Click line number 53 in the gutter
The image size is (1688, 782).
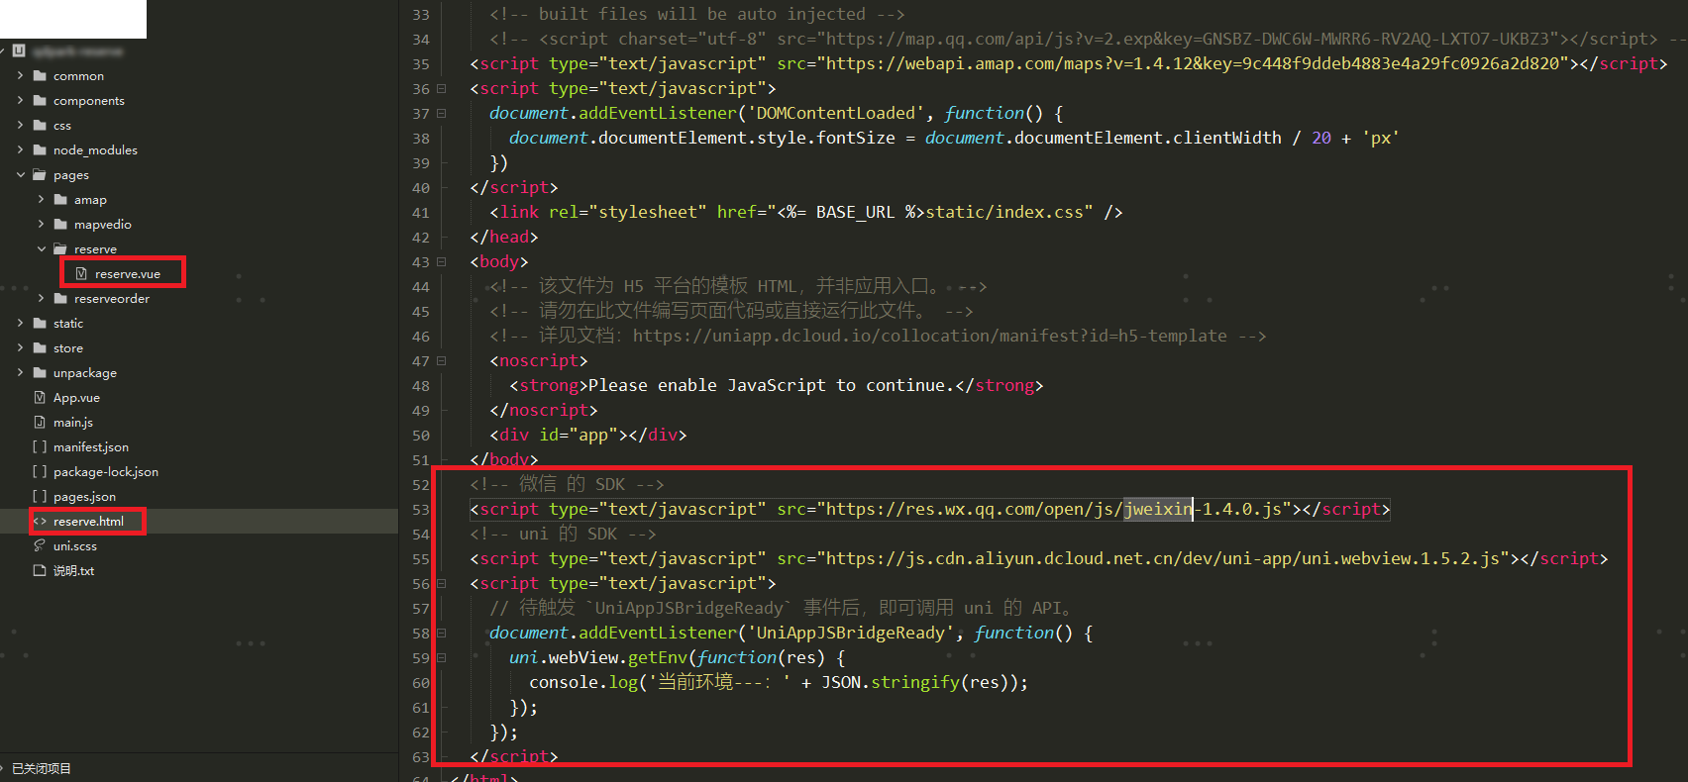421,510
